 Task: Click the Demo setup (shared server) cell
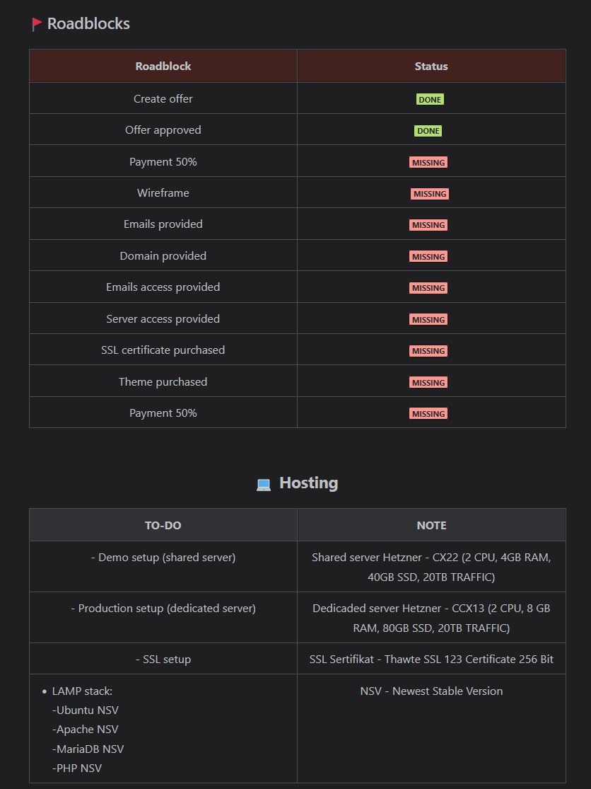click(163, 567)
